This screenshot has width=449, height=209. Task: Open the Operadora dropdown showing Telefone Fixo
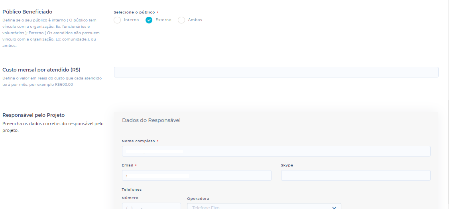259,207
